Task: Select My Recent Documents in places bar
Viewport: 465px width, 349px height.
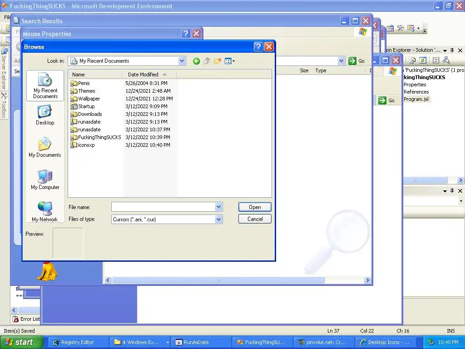Action: pyautogui.click(x=45, y=85)
